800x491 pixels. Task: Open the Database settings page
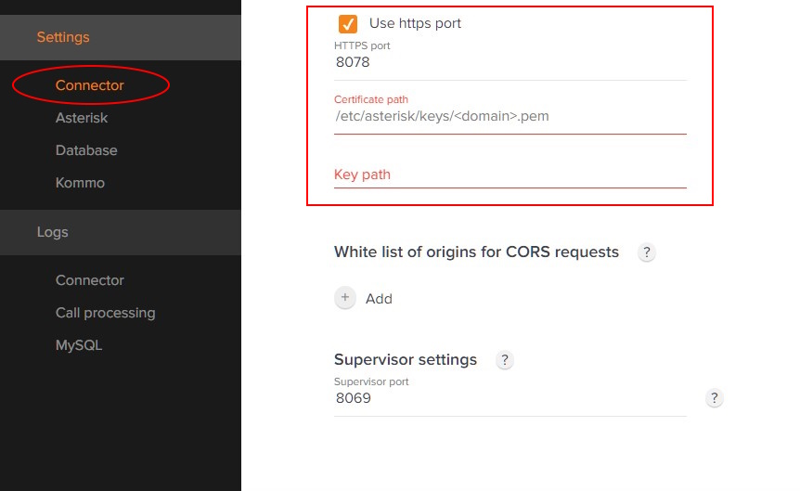pyautogui.click(x=86, y=150)
